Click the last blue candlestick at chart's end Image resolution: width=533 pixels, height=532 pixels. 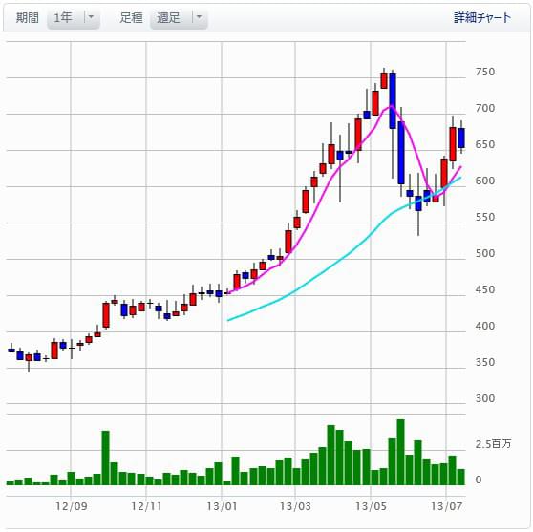461,138
